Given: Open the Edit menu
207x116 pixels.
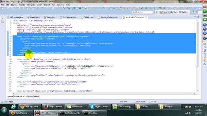Looking at the screenshot, I should (x=7, y=5).
